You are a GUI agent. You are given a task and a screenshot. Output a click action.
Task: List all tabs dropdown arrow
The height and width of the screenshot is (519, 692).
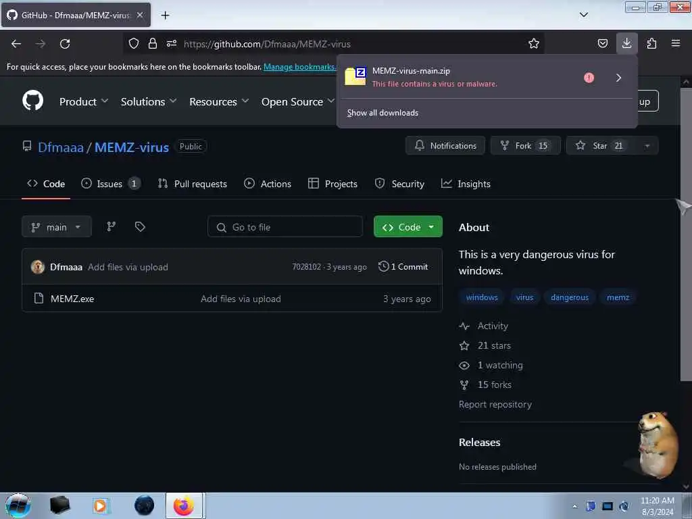click(584, 15)
